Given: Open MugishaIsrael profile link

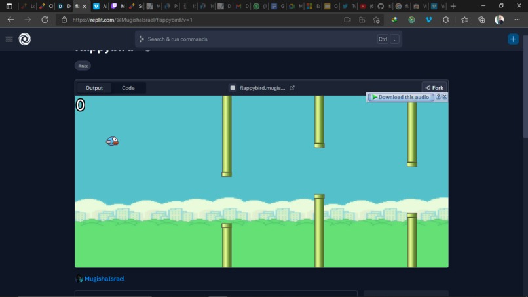Looking at the screenshot, I should [x=104, y=279].
